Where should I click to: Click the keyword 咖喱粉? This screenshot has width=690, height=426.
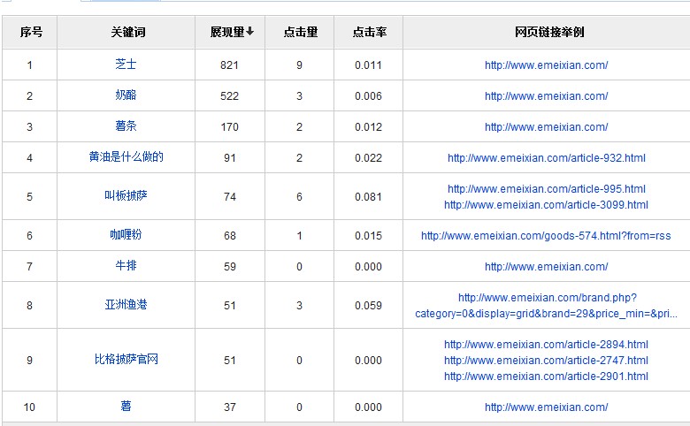click(126, 235)
